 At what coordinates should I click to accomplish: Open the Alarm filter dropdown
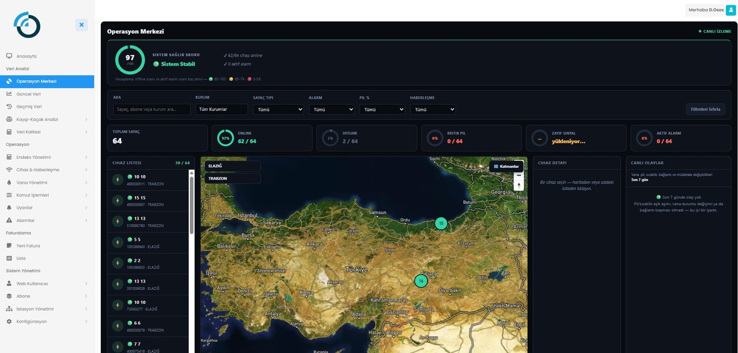pos(332,110)
